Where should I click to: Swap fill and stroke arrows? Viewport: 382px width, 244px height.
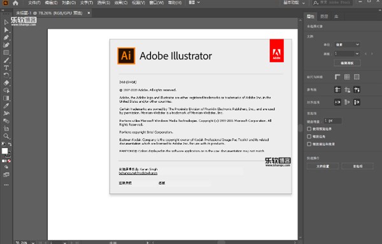10,144
